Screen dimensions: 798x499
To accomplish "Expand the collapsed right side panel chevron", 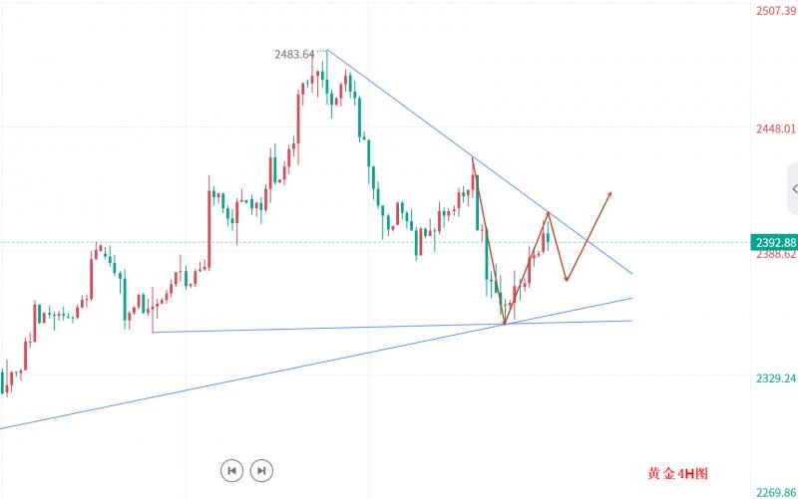I will click(793, 188).
